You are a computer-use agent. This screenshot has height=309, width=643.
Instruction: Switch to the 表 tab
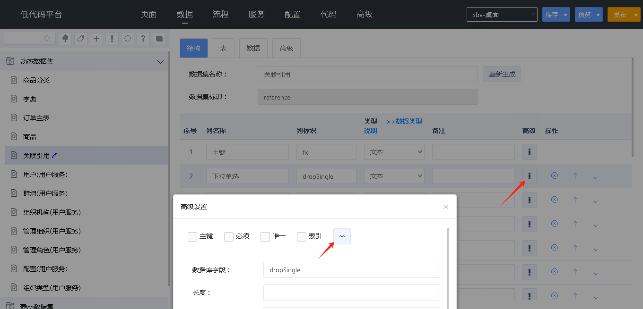tap(223, 48)
